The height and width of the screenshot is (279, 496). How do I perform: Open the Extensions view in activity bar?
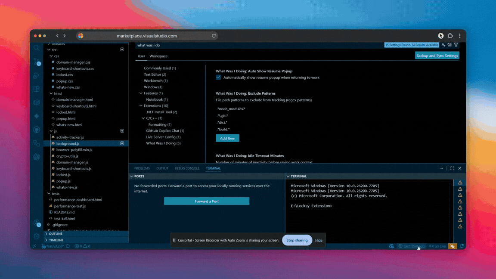36,89
